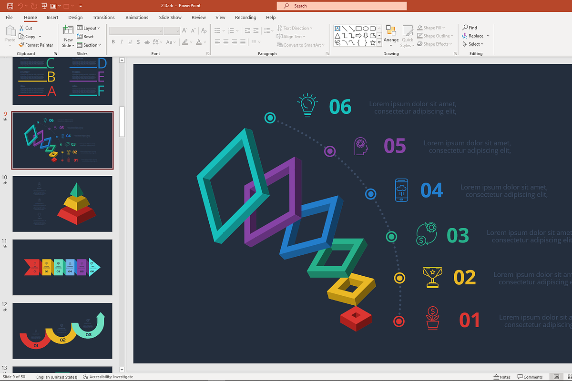The height and width of the screenshot is (381, 572).
Task: Click the Search box in title bar
Action: (x=341, y=6)
